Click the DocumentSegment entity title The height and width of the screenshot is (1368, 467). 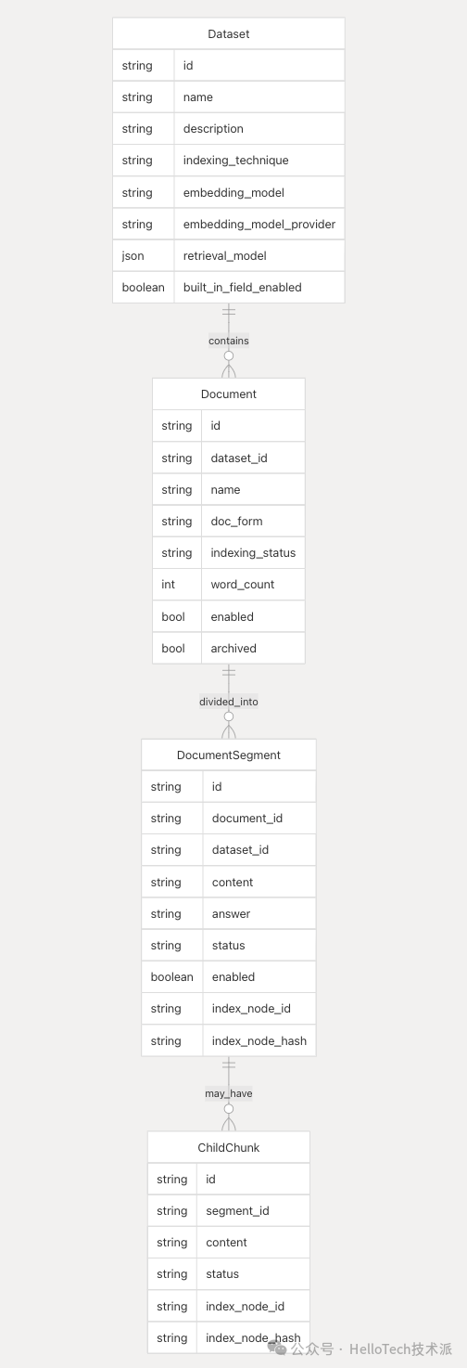[x=229, y=755]
